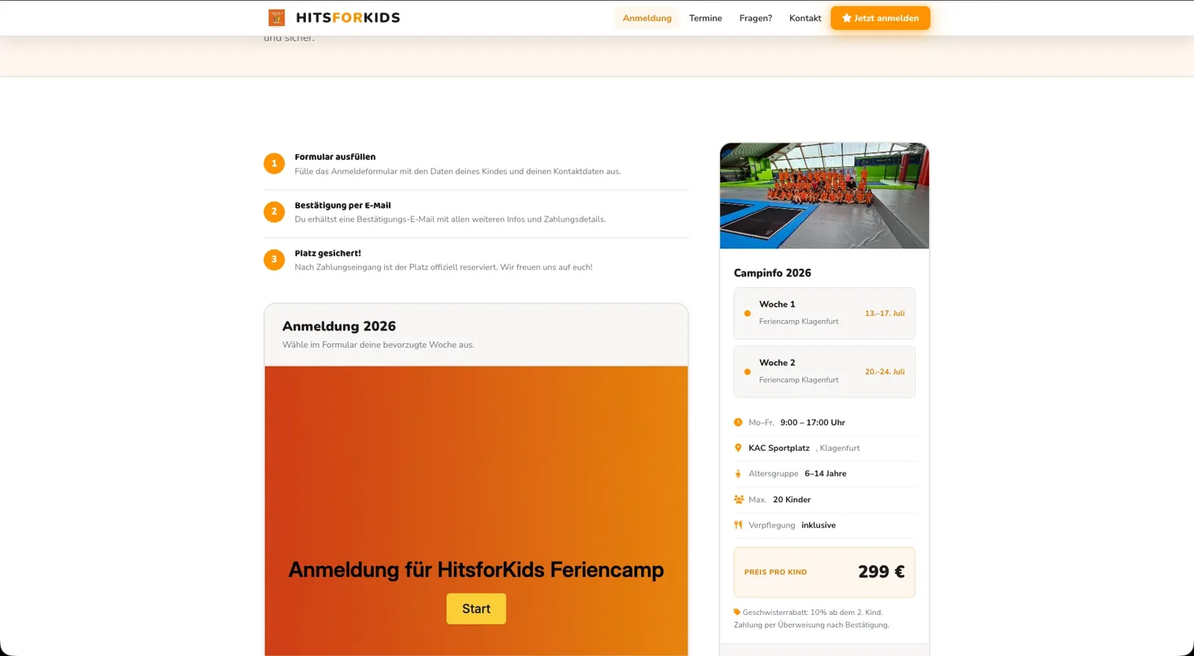
Task: Click the Bestätigung per E-Mail heading
Action: [x=343, y=205]
